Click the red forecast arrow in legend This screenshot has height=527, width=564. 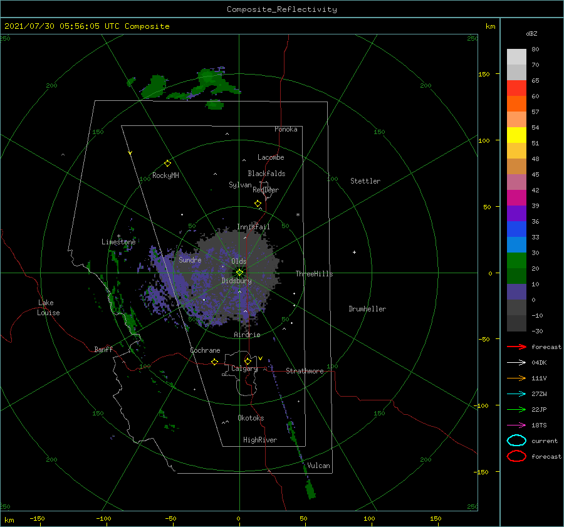516,347
